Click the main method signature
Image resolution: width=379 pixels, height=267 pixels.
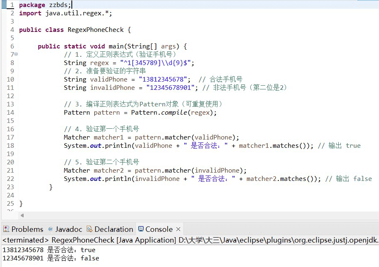tap(112, 46)
